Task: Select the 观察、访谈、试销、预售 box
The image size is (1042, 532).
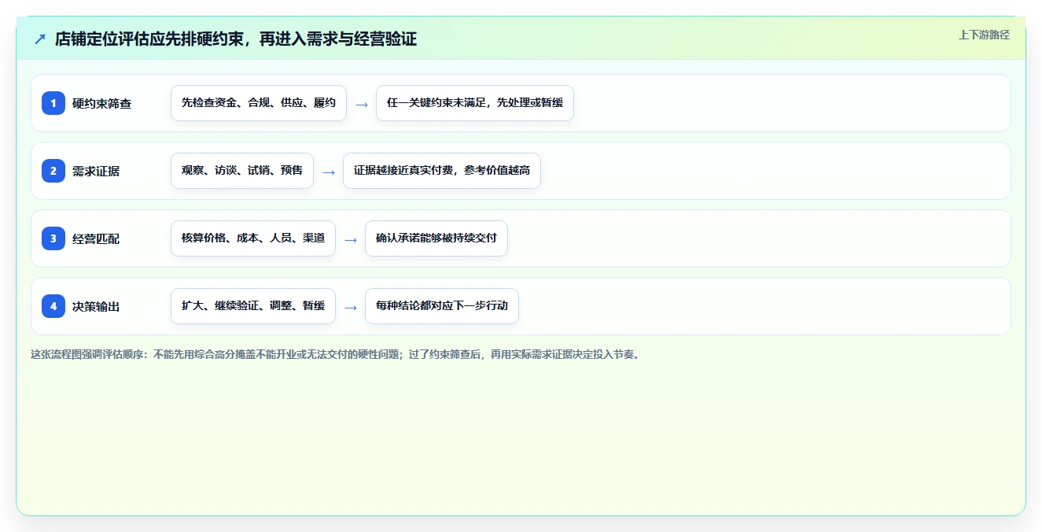Action: (x=242, y=171)
